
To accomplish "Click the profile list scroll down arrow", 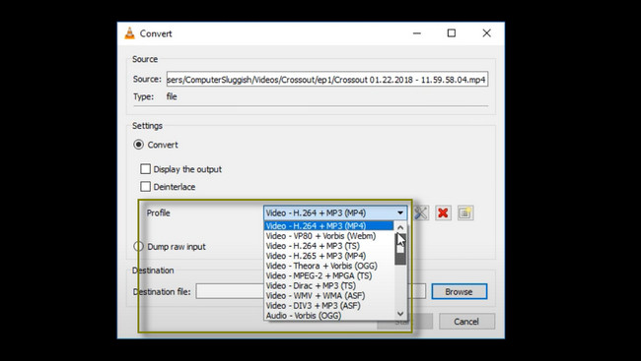I will tap(400, 314).
